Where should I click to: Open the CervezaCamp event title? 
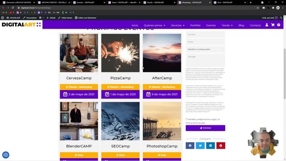pos(79,78)
